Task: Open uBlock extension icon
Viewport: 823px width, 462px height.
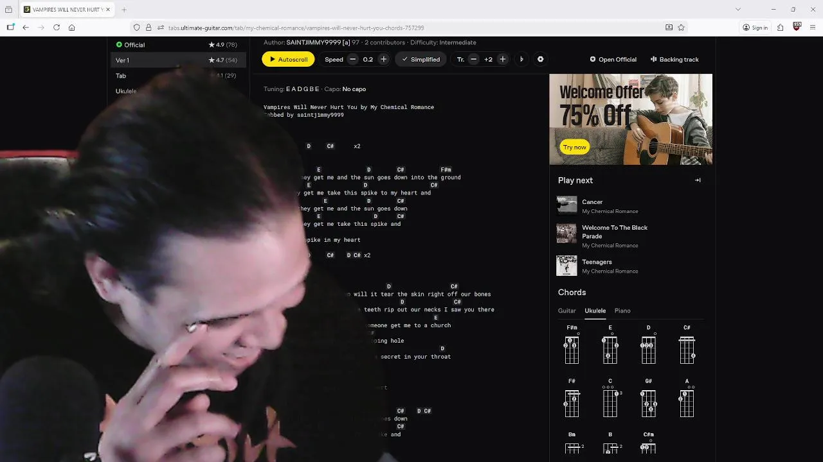Action: [797, 27]
